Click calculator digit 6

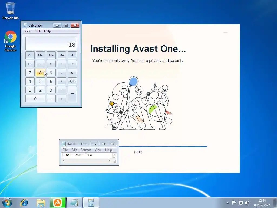tap(51, 81)
